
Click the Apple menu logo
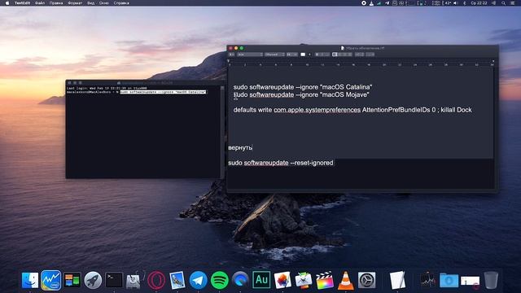click(x=7, y=3)
